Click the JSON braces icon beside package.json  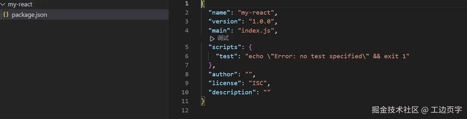point(6,15)
